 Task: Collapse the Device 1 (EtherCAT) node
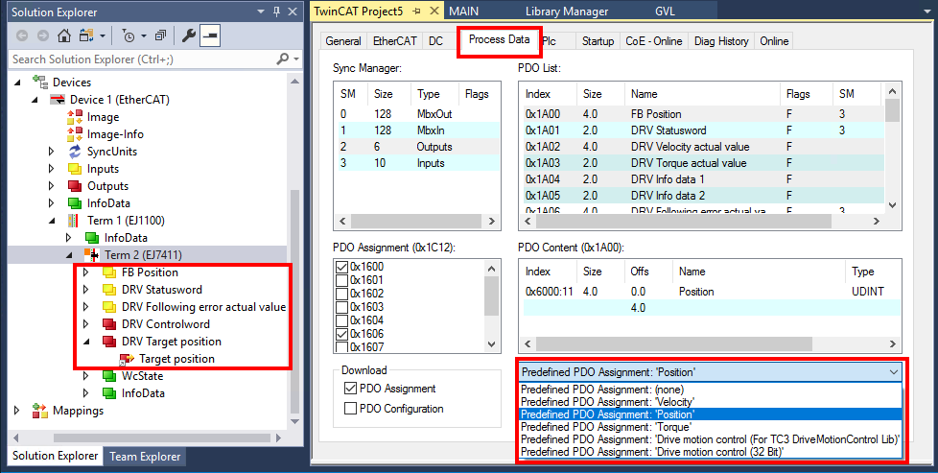[x=35, y=100]
